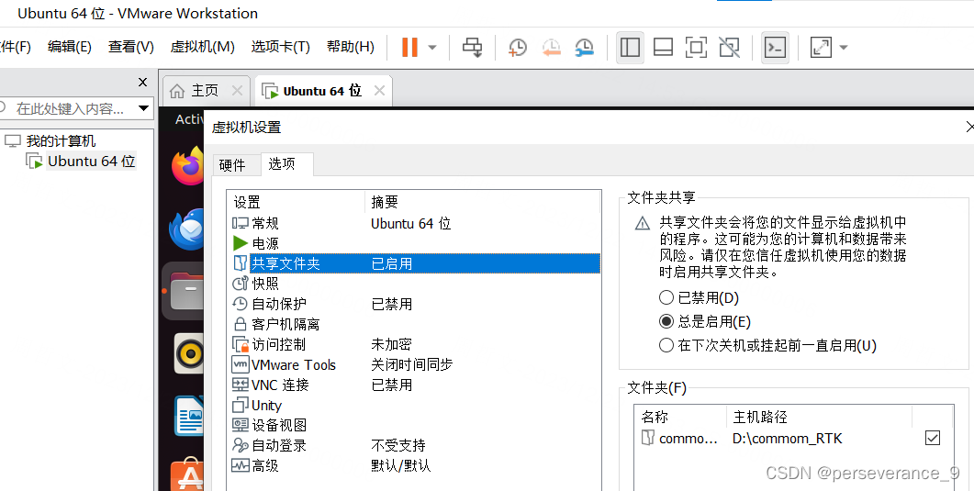The image size is (974, 491).
Task: Click the Unity mode toolbar icon
Action: 729,47
